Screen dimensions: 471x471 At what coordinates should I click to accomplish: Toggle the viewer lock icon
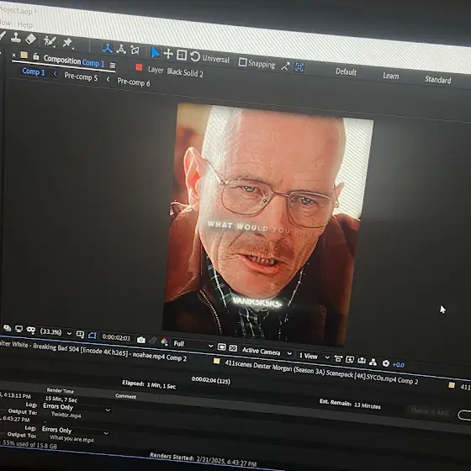tap(36, 56)
